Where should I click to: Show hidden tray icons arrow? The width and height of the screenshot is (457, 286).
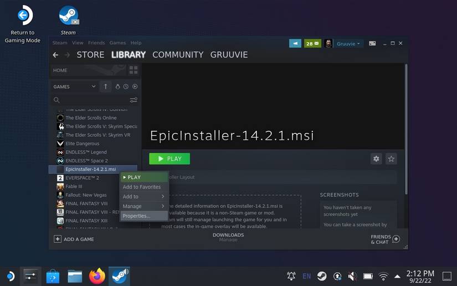coord(397,276)
